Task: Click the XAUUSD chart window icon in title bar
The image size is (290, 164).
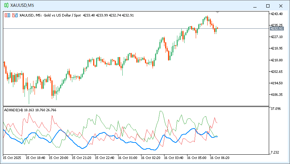Action: click(6, 5)
